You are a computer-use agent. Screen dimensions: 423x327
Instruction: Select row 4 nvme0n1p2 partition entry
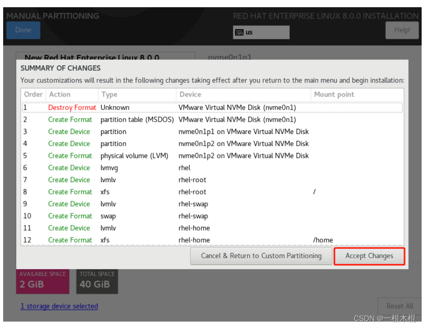[212, 144]
